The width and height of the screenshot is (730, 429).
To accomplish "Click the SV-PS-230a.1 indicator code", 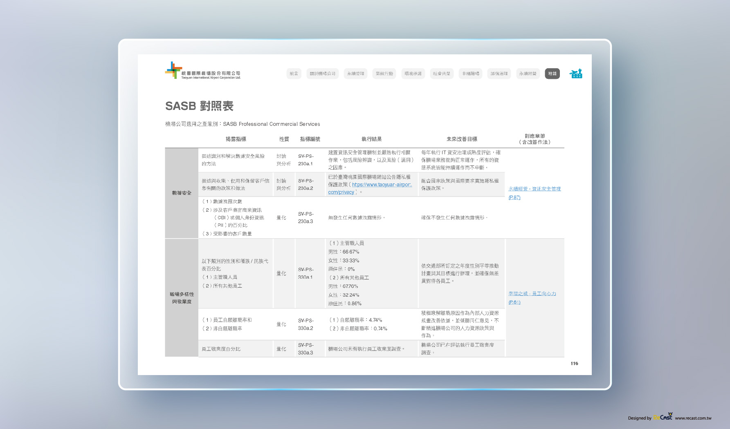I will click(x=306, y=160).
